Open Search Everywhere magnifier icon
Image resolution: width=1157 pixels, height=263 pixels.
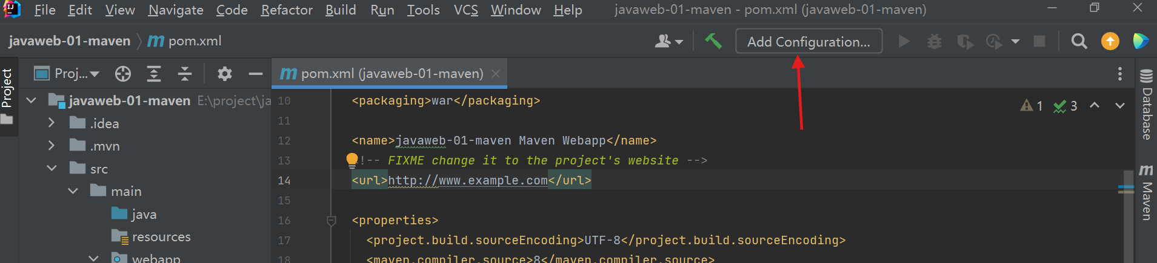1079,41
